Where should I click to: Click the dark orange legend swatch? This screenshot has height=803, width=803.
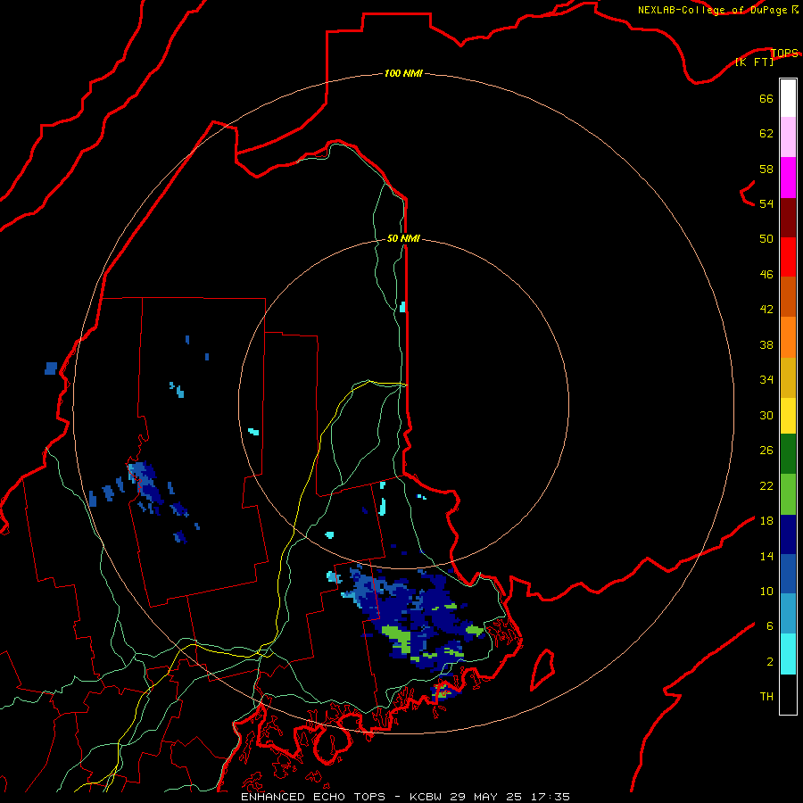(788, 297)
